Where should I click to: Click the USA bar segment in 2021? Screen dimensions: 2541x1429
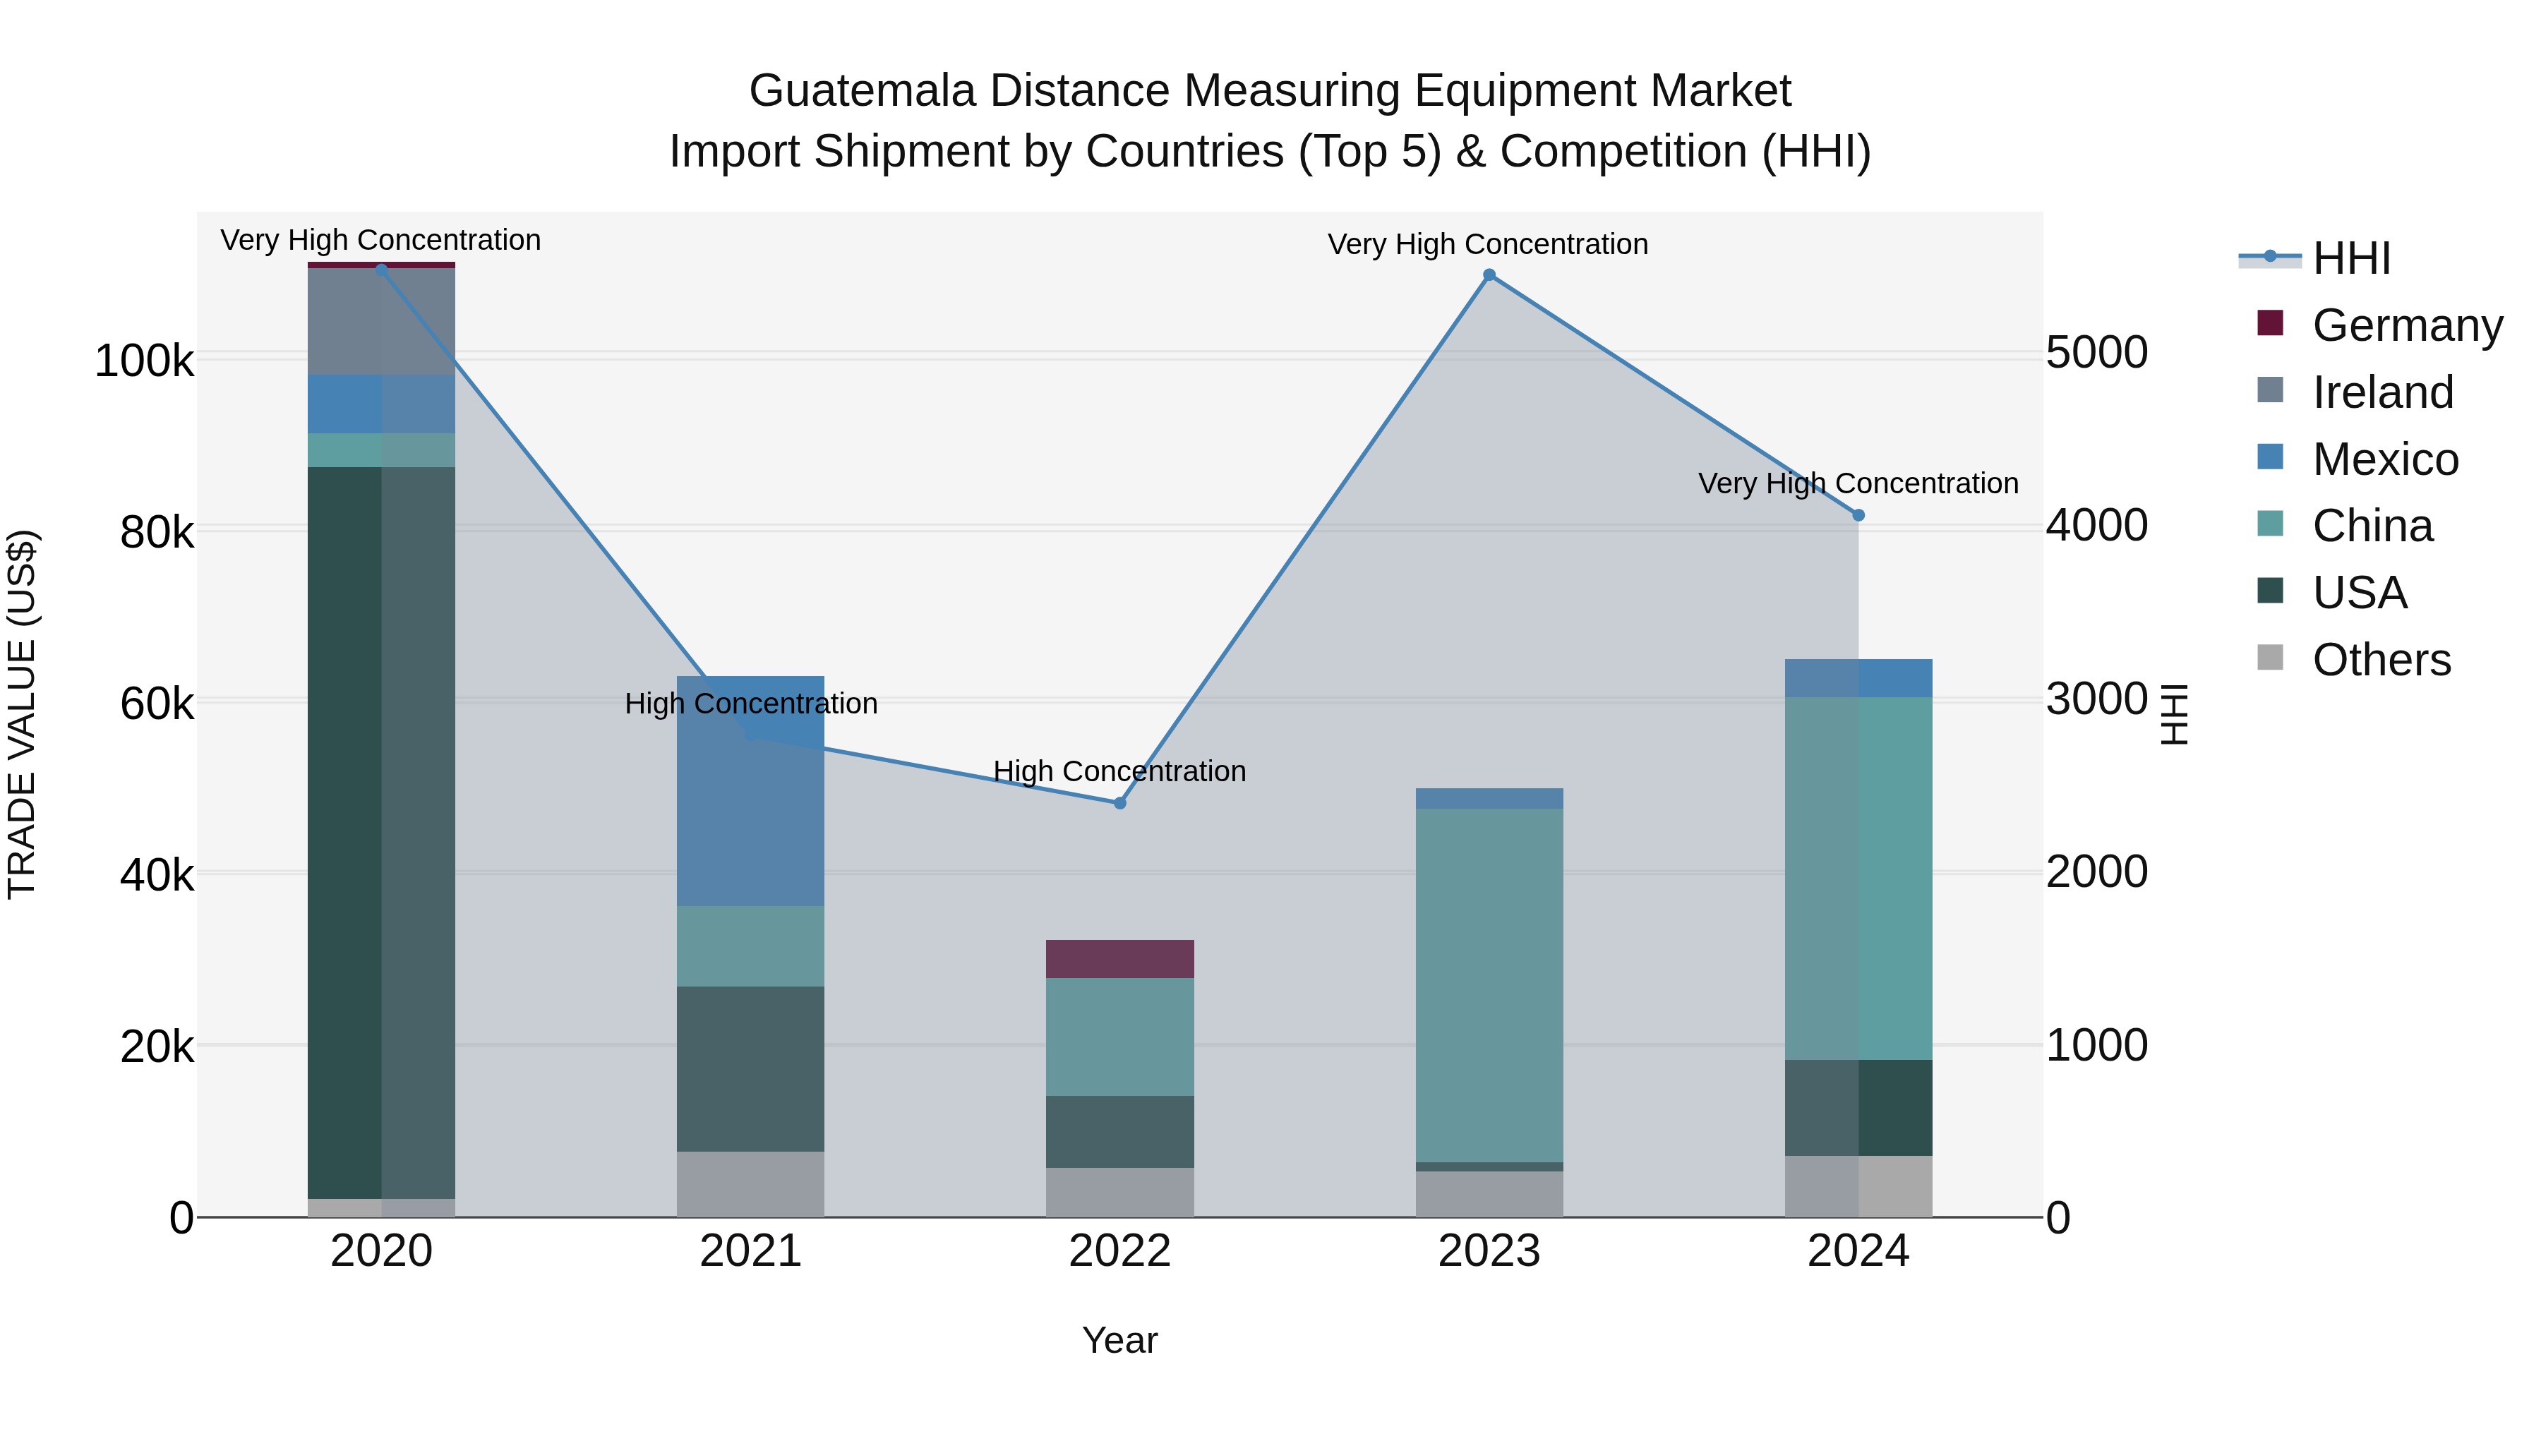coord(751,1069)
